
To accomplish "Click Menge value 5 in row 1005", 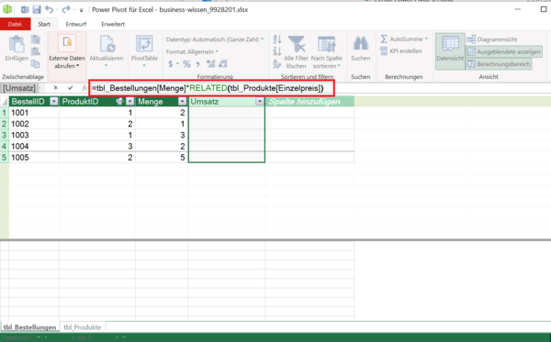I will point(162,158).
